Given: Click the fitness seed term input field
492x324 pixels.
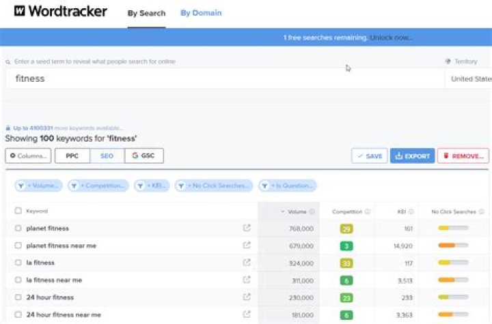Looking at the screenshot, I should tap(225, 78).
